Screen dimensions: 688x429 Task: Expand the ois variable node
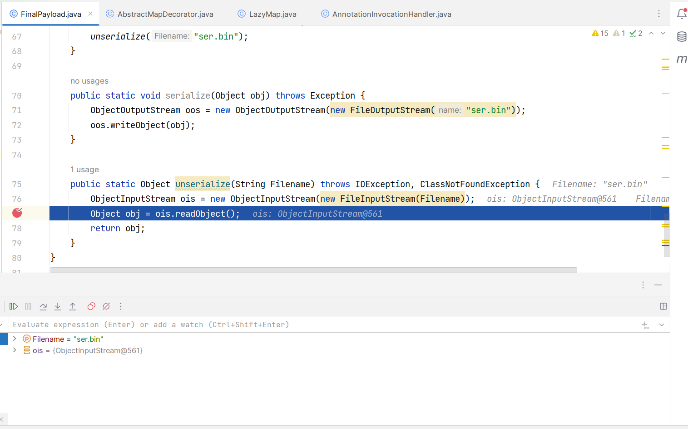point(15,350)
